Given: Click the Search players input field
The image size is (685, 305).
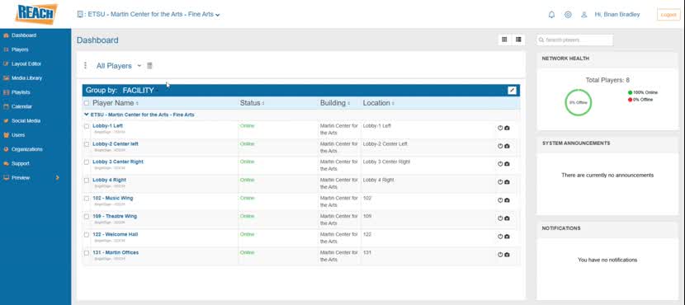Looking at the screenshot, I should pyautogui.click(x=575, y=40).
